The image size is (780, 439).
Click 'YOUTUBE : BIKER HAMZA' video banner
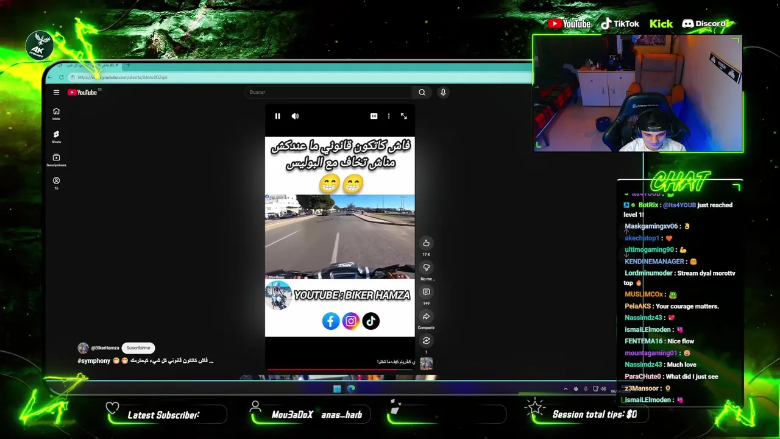[x=352, y=295]
